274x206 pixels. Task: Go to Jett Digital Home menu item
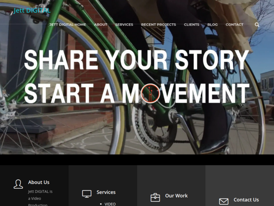pyautogui.click(x=68, y=25)
